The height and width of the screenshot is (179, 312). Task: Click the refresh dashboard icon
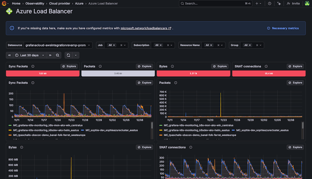(68, 55)
